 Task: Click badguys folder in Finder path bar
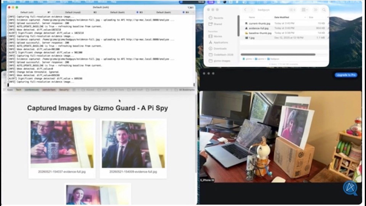(273, 59)
